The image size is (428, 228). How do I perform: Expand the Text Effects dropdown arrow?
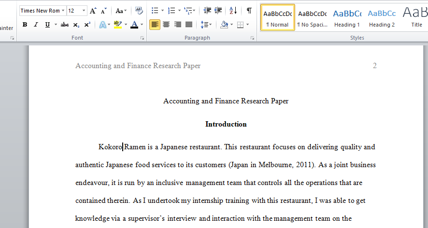tap(109, 25)
